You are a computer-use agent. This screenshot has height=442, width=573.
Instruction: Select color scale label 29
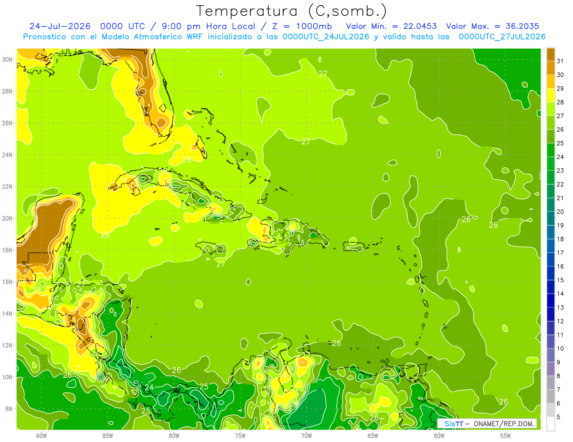560,88
